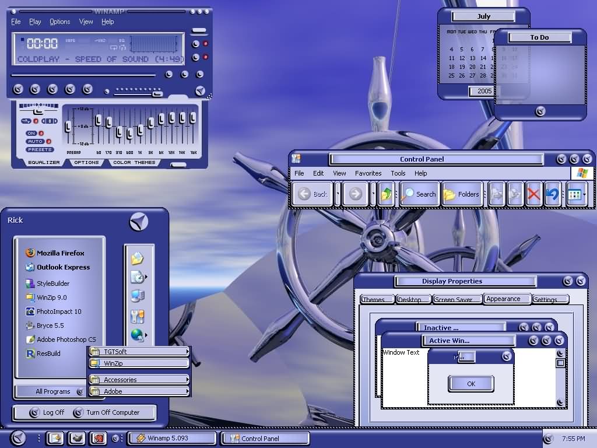Expand the Adobe submenu
The width and height of the screenshot is (597, 448).
click(x=139, y=391)
